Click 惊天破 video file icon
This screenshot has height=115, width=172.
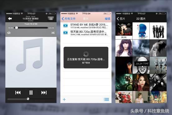click(x=66, y=33)
